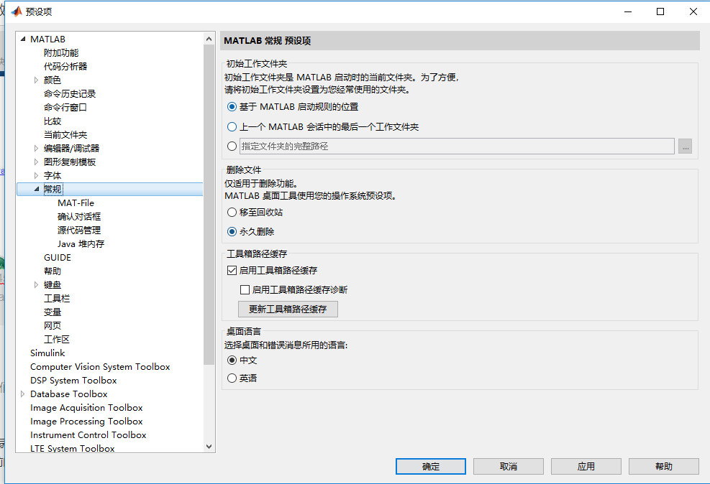Expand the Database Toolbox node

(x=22, y=394)
